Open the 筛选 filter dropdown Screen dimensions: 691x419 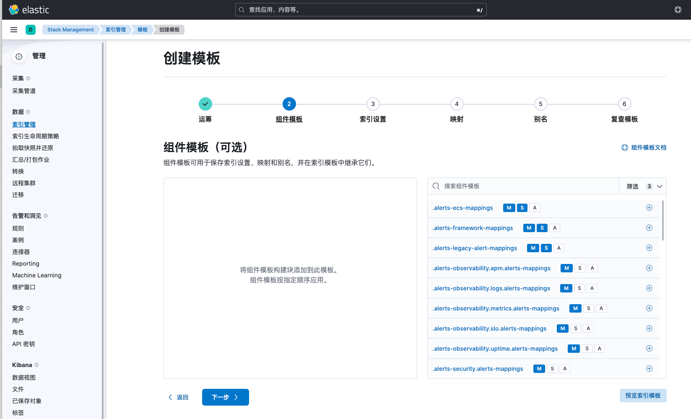pyautogui.click(x=643, y=186)
